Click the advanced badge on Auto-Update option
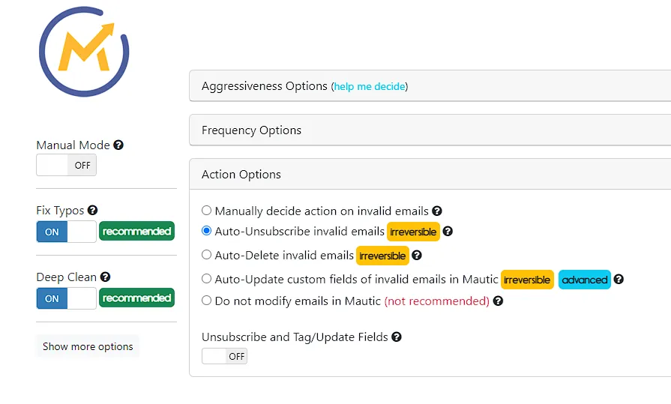 tap(585, 280)
